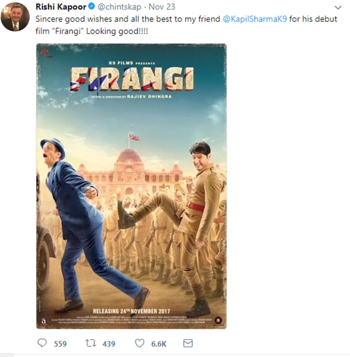
Task: Click the blue verified badge
Action: (x=92, y=7)
